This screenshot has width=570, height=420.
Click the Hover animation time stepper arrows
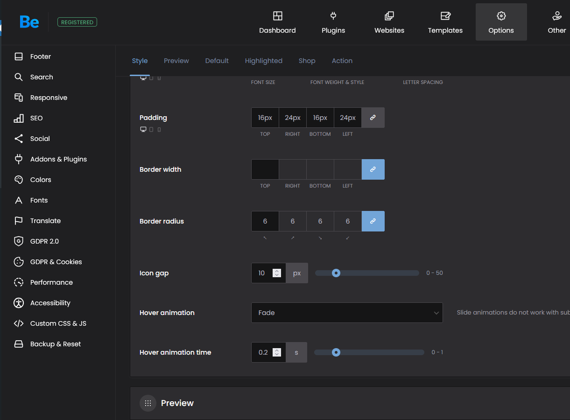277,352
